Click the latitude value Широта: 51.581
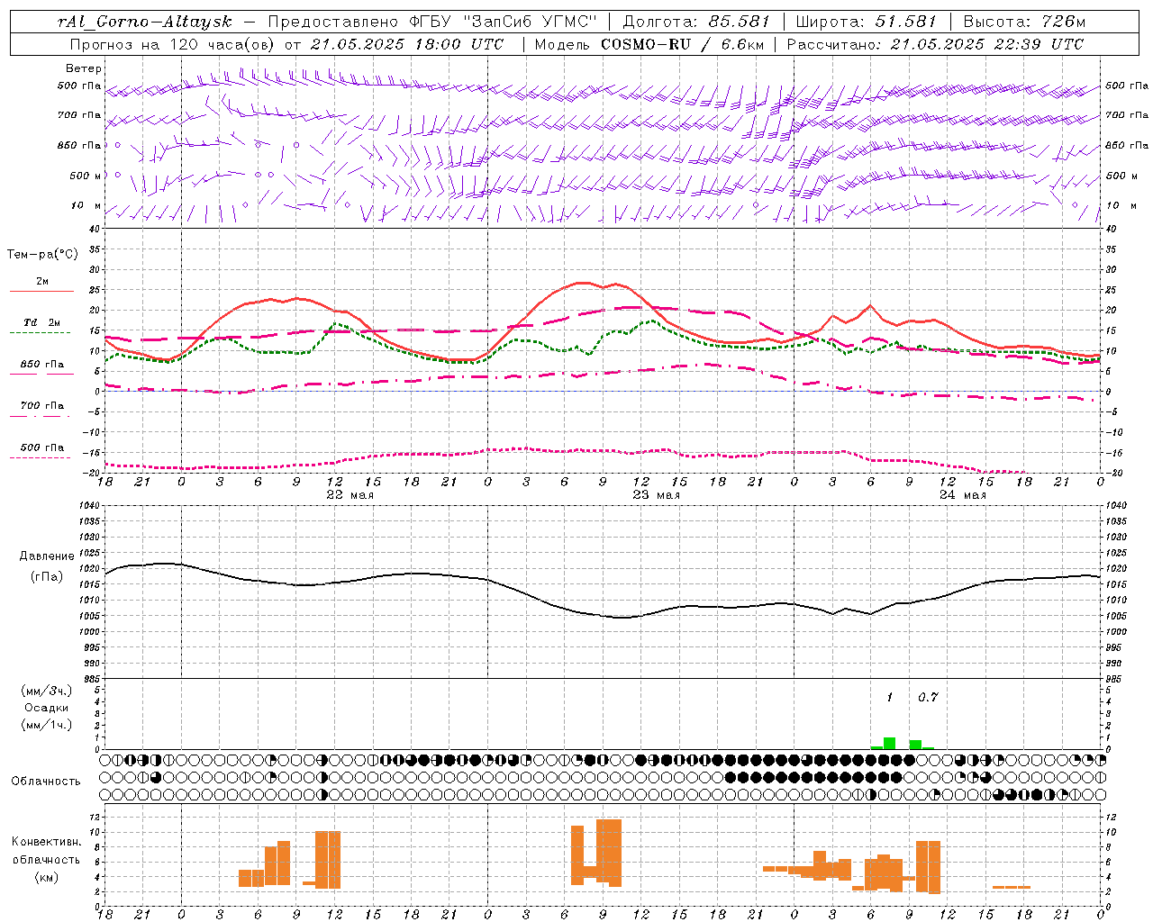The height and width of the screenshot is (922, 1153). coord(867,22)
